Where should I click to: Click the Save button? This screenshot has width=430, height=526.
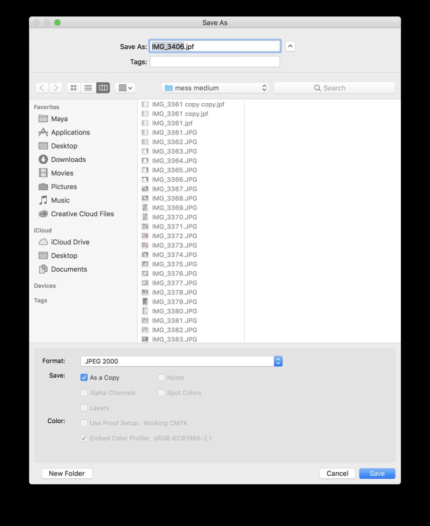tap(377, 473)
